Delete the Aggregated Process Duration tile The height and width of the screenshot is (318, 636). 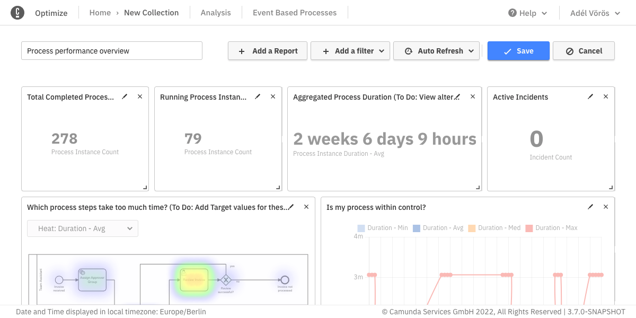pyautogui.click(x=473, y=96)
